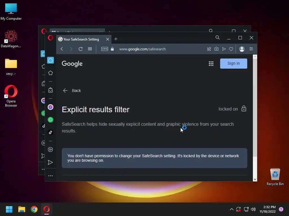This screenshot has width=289, height=216.
Task: Click the permission locked notice message
Action: point(154,158)
